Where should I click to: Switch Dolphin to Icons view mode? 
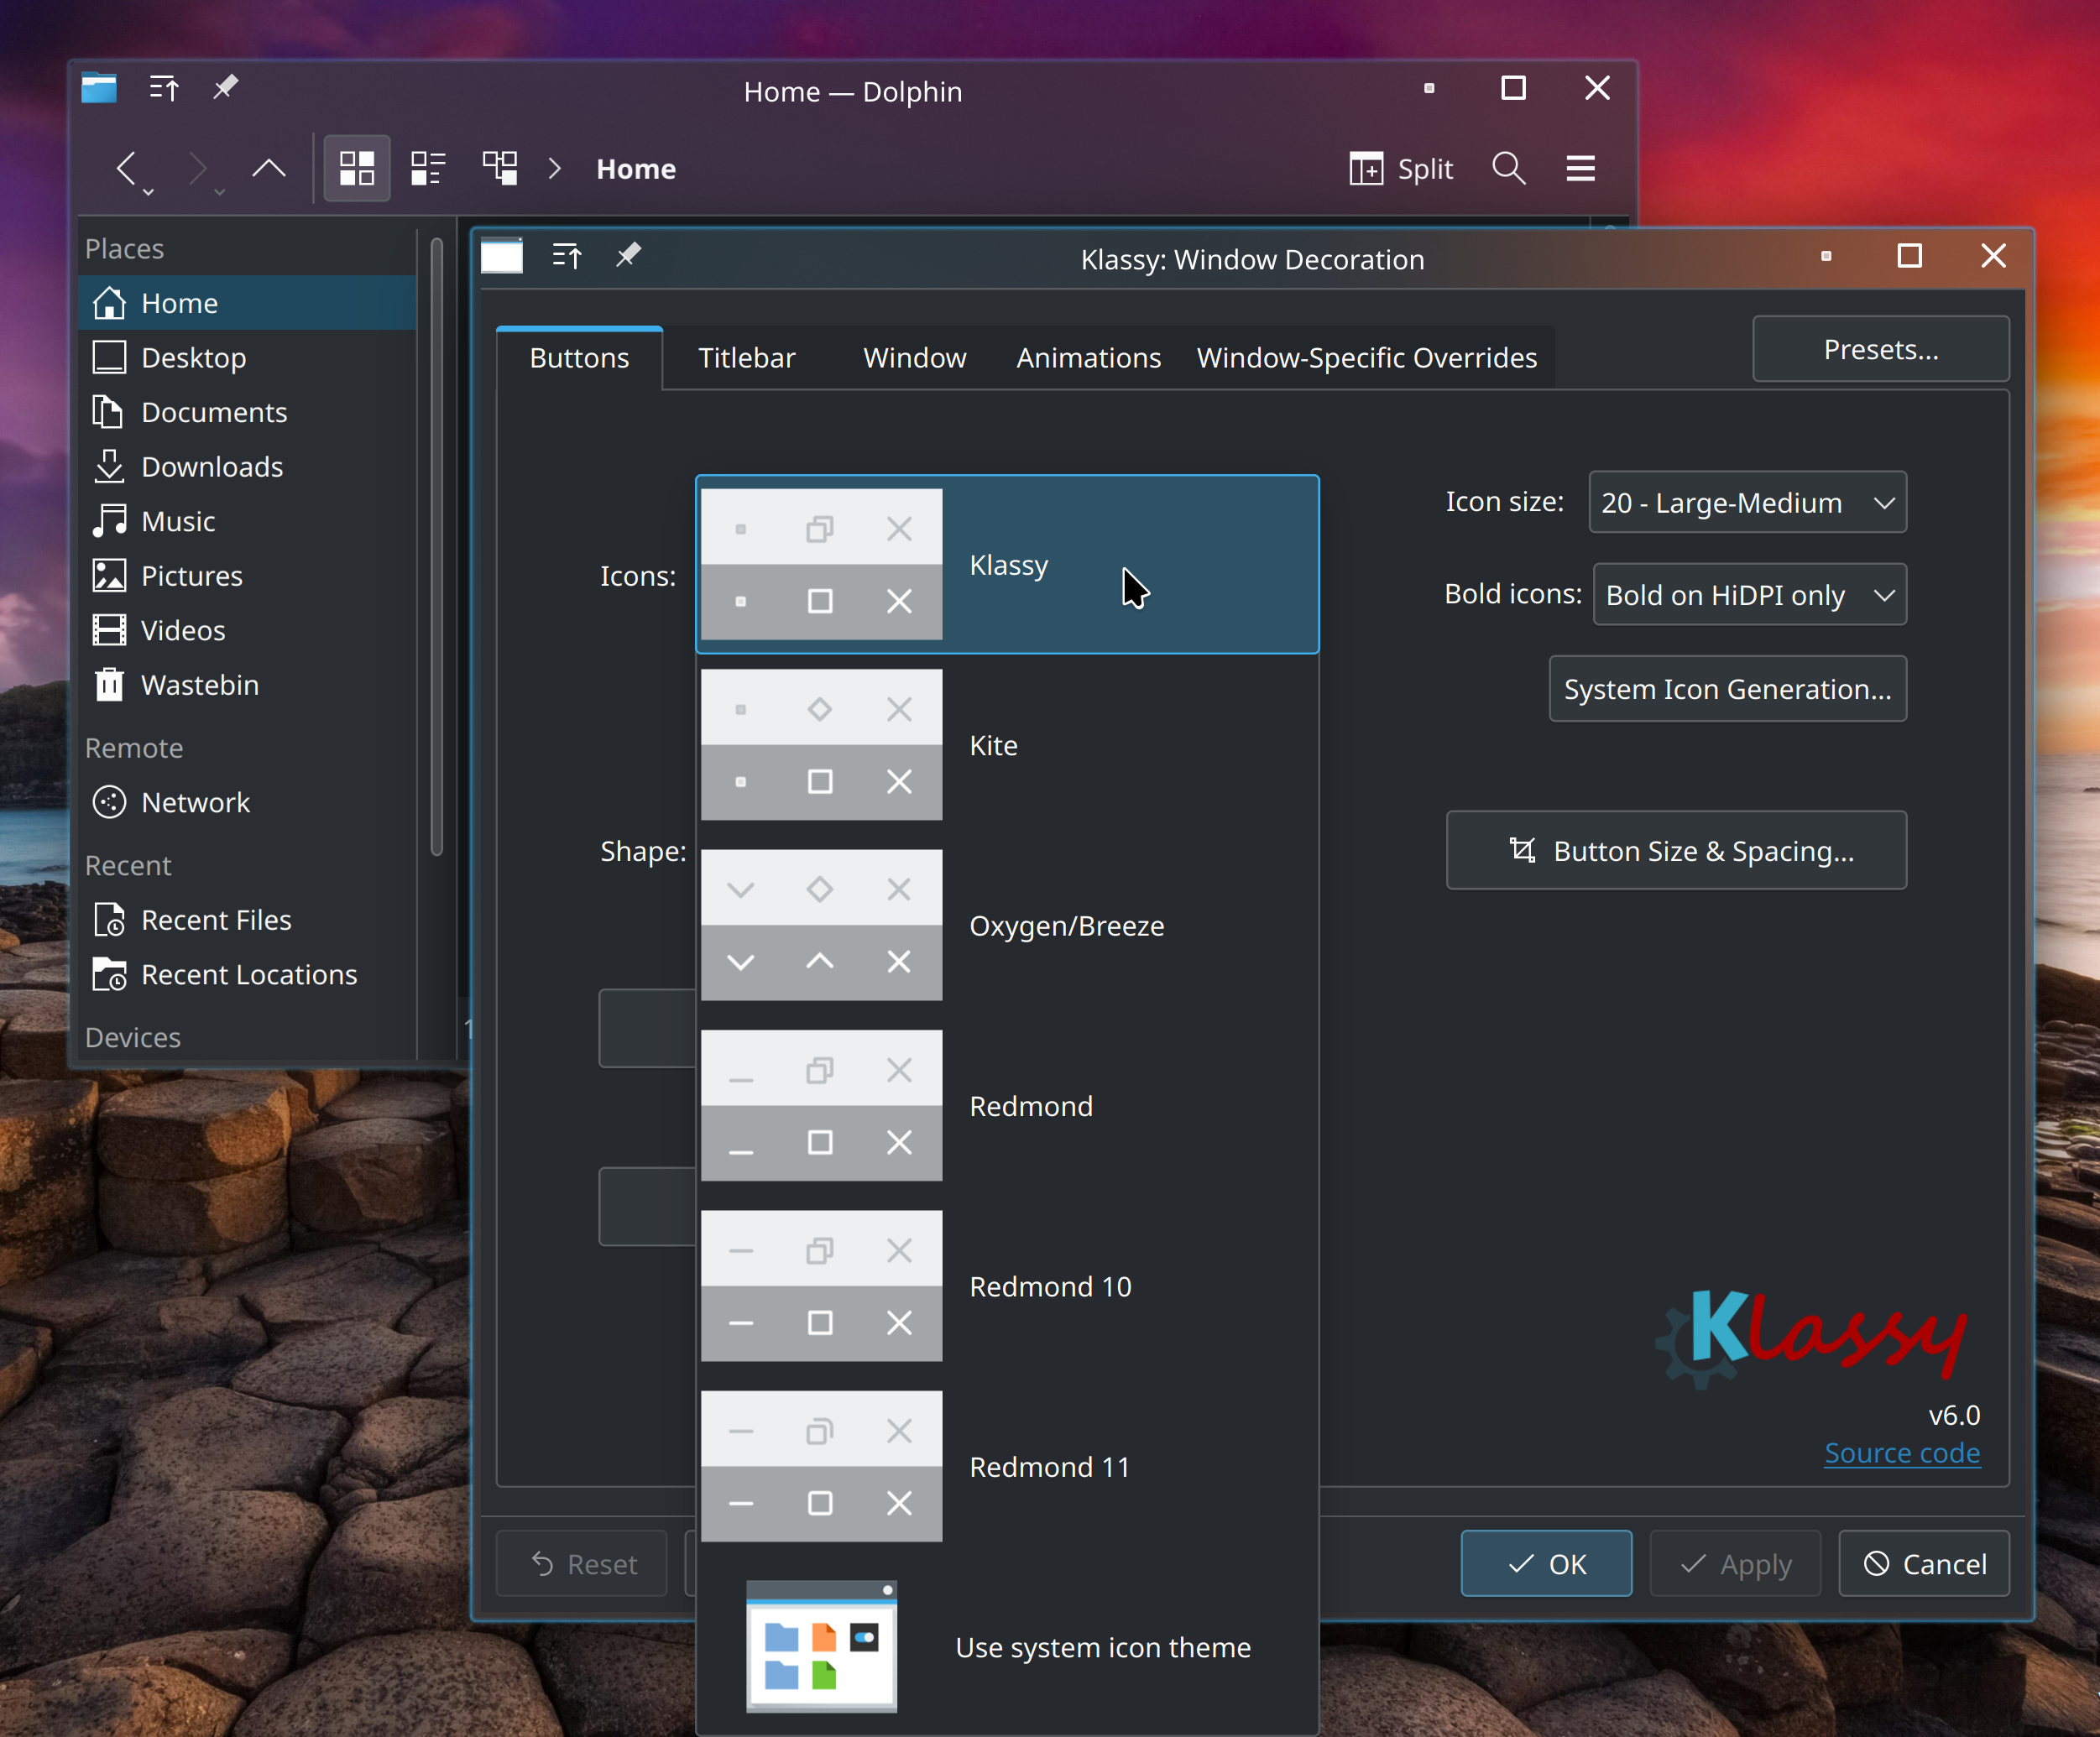tap(356, 168)
